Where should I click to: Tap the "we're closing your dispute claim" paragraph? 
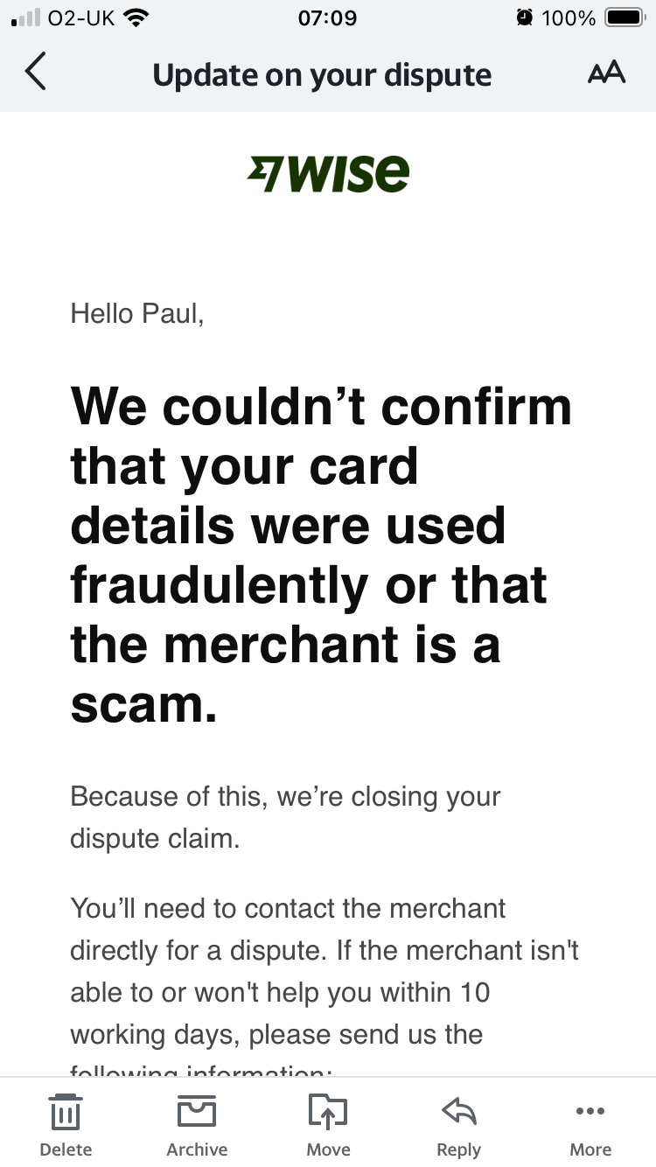(285, 817)
